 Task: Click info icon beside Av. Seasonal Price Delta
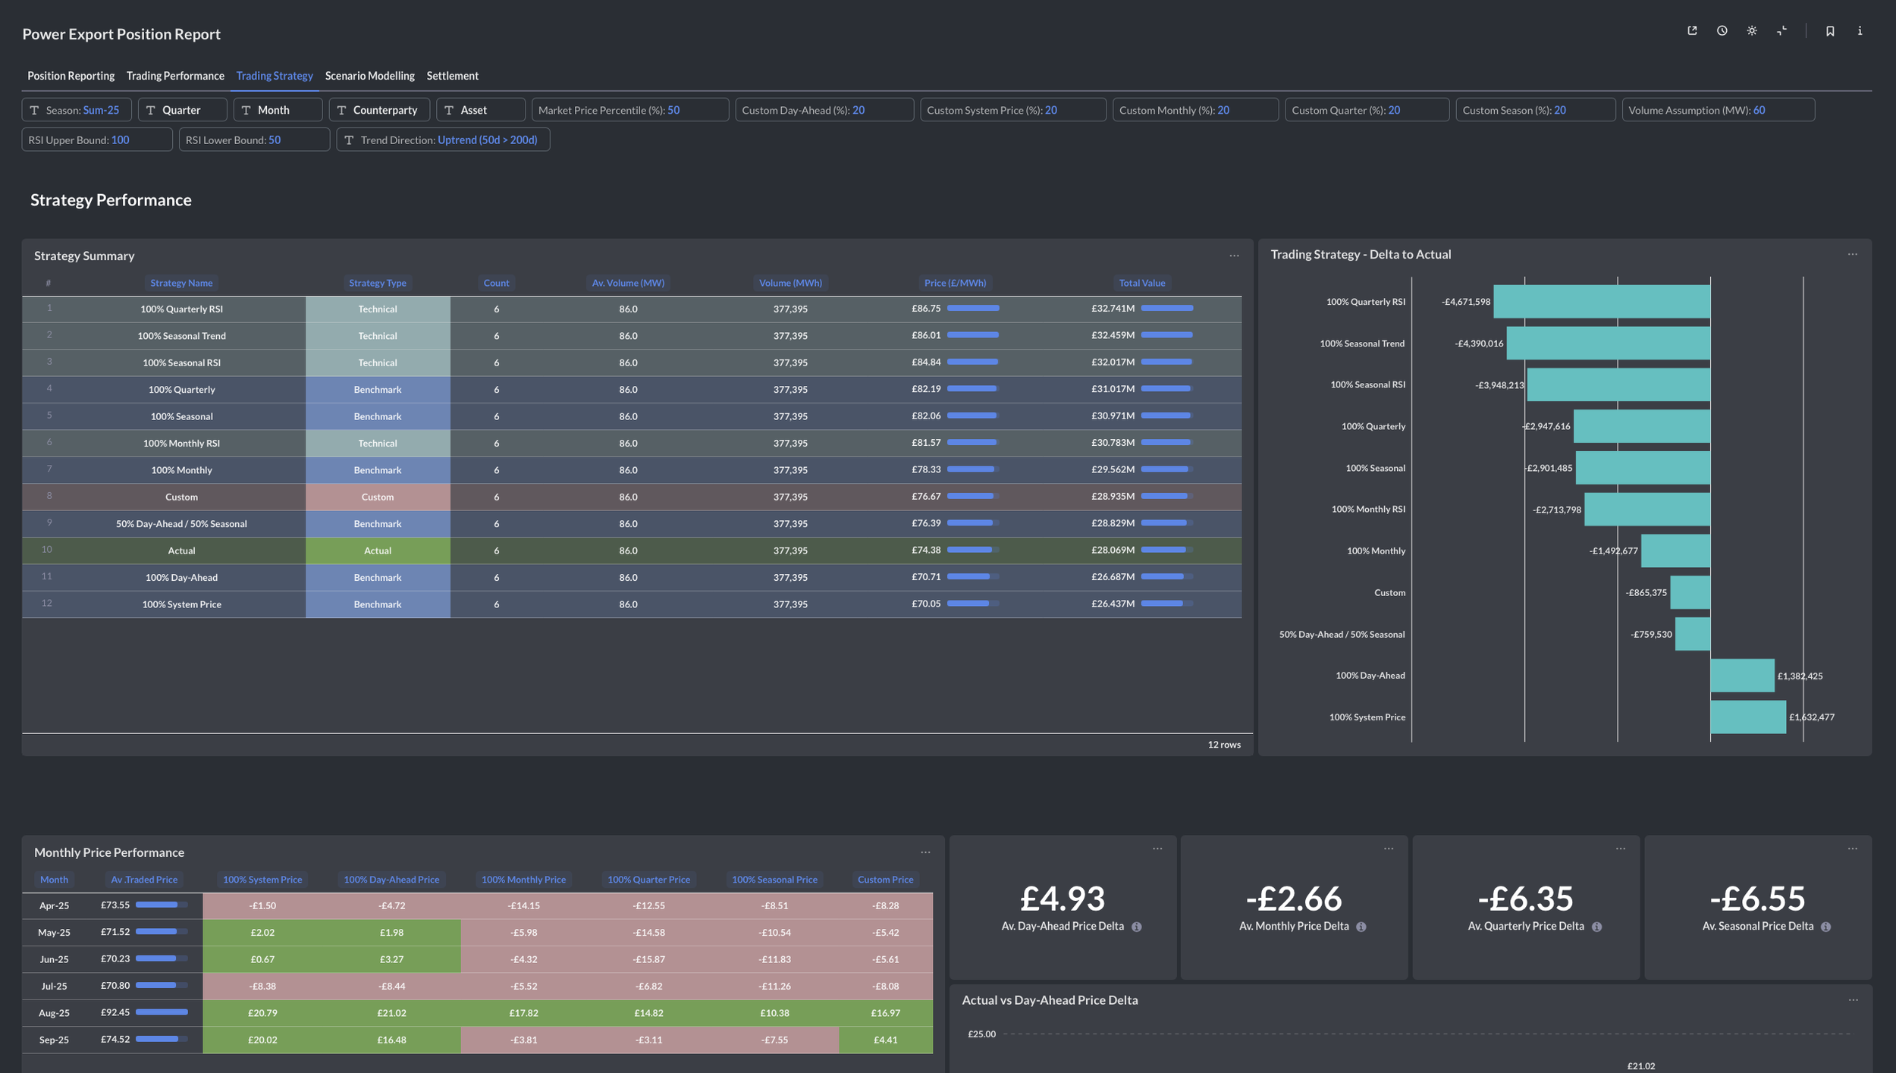tap(1825, 927)
